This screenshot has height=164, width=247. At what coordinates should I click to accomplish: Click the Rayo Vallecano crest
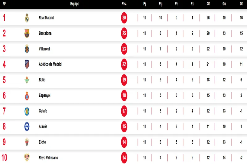[27, 158]
